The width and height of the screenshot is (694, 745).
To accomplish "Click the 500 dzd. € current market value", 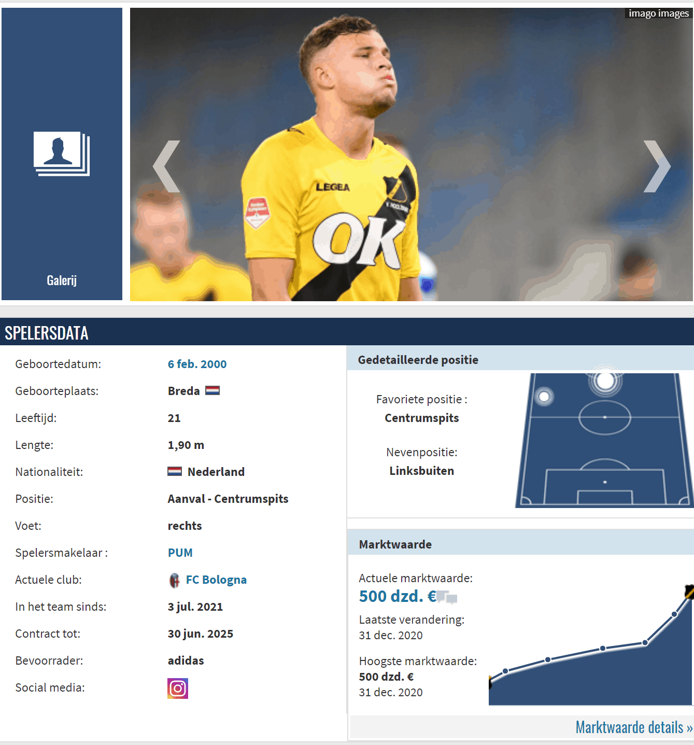I will coord(398,596).
